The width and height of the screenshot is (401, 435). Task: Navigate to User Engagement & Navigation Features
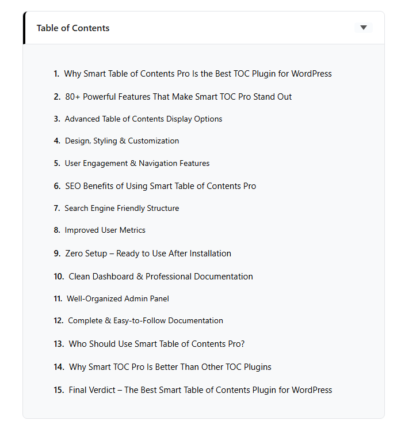[x=137, y=163]
